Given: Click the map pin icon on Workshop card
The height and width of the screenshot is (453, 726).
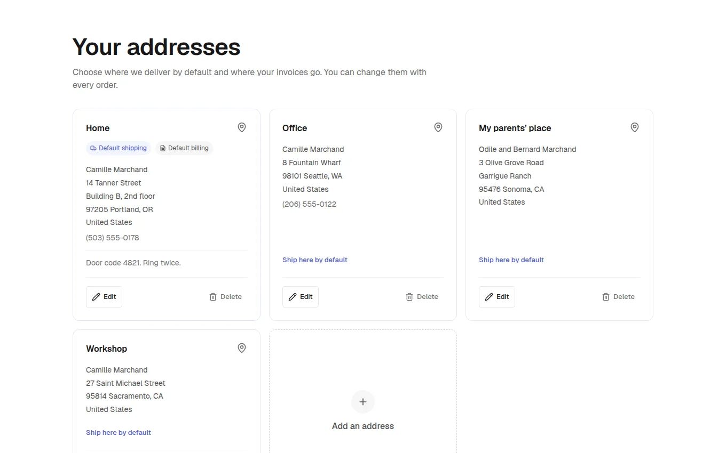Looking at the screenshot, I should pyautogui.click(x=242, y=348).
